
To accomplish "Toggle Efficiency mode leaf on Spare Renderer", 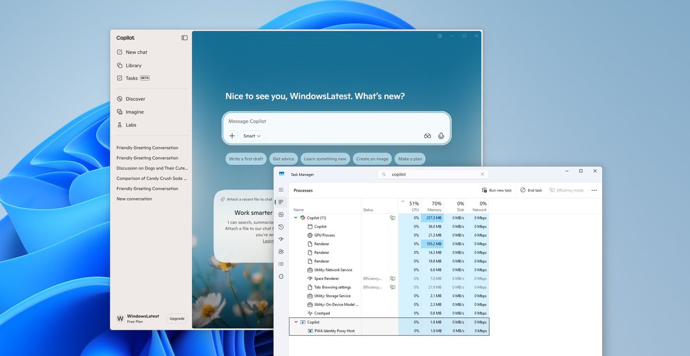I will (392, 278).
